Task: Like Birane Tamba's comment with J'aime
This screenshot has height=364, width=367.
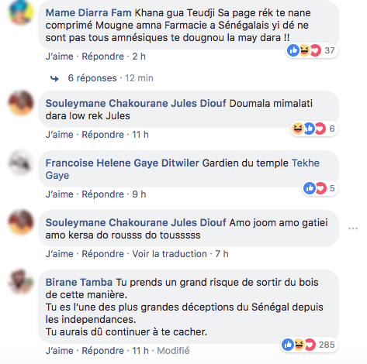Action: [x=60, y=351]
